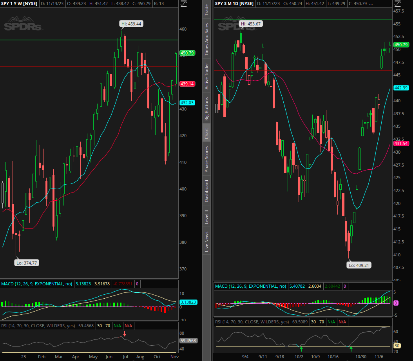Click green 450.79 price label on daily chart

pyautogui.click(x=401, y=45)
